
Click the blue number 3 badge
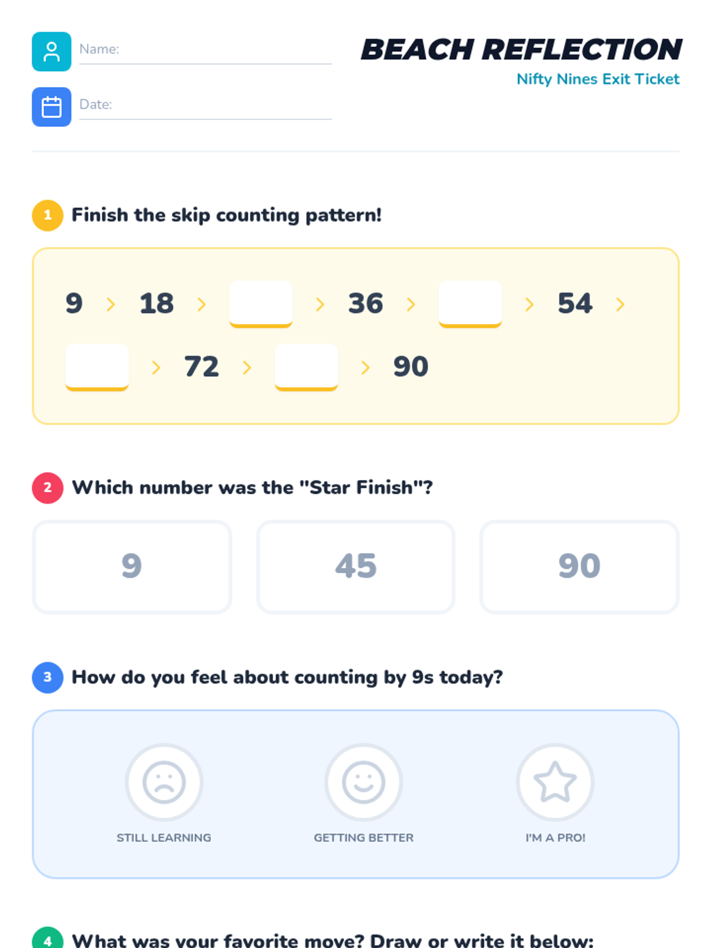pyautogui.click(x=47, y=677)
